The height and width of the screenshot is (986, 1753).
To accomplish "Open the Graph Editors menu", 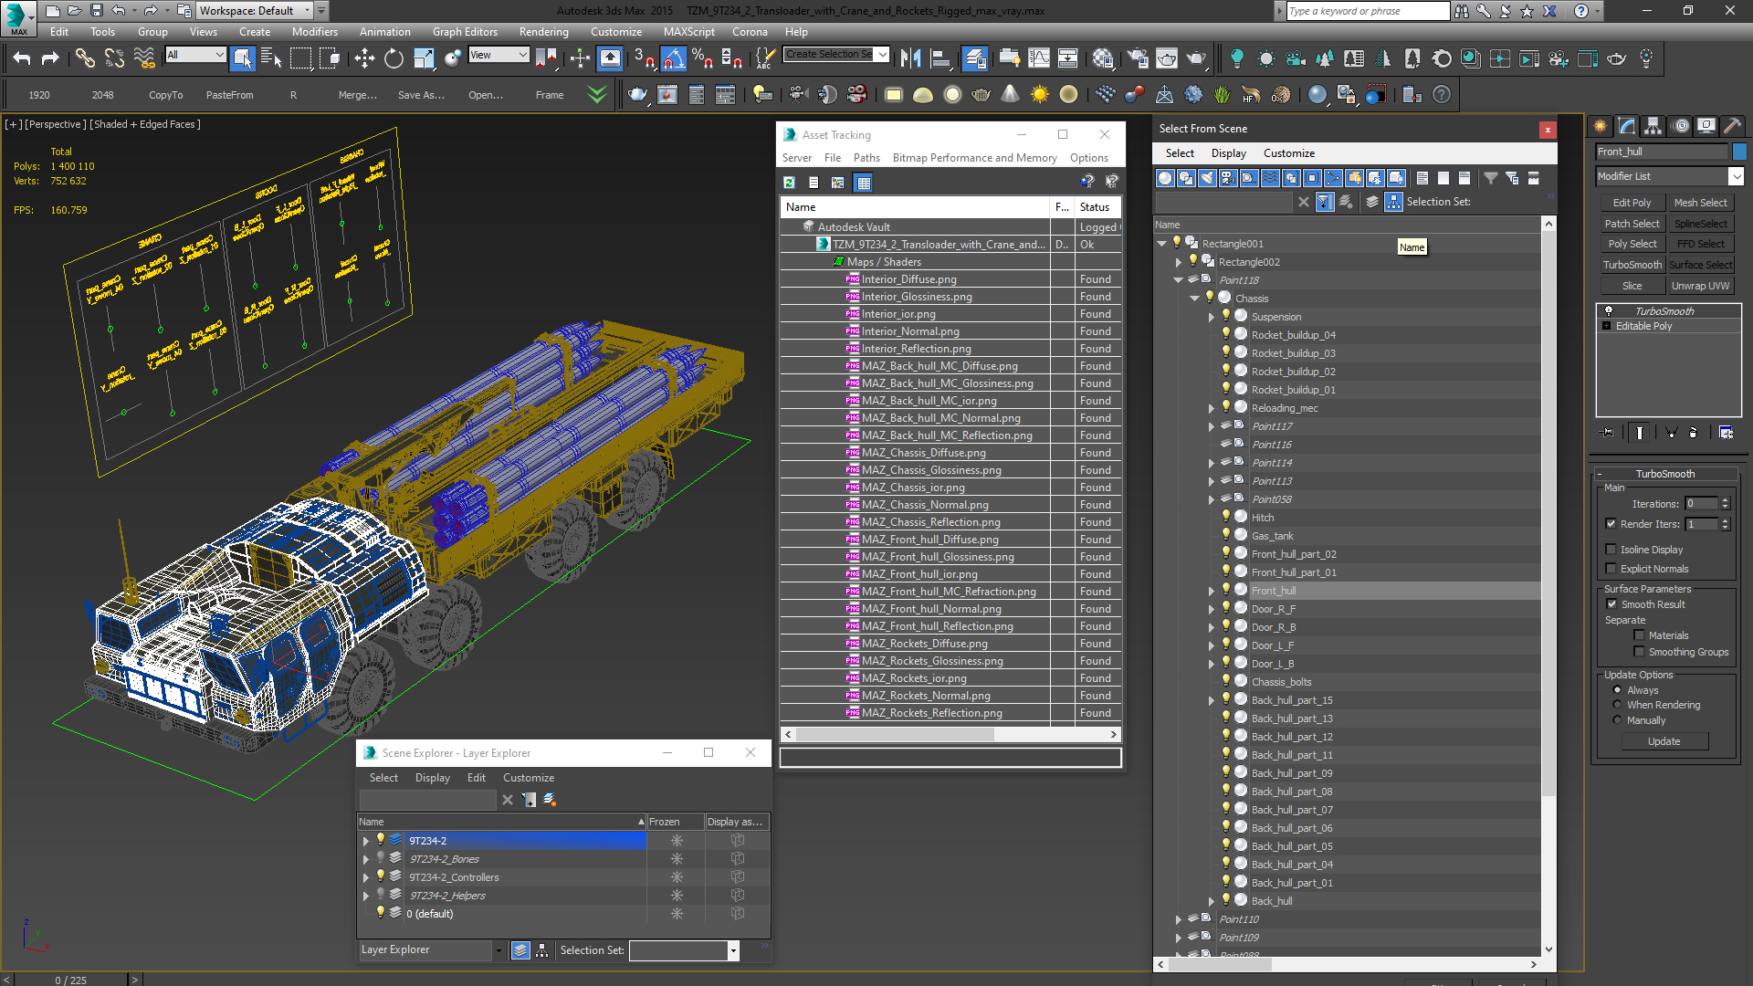I will click(x=465, y=32).
